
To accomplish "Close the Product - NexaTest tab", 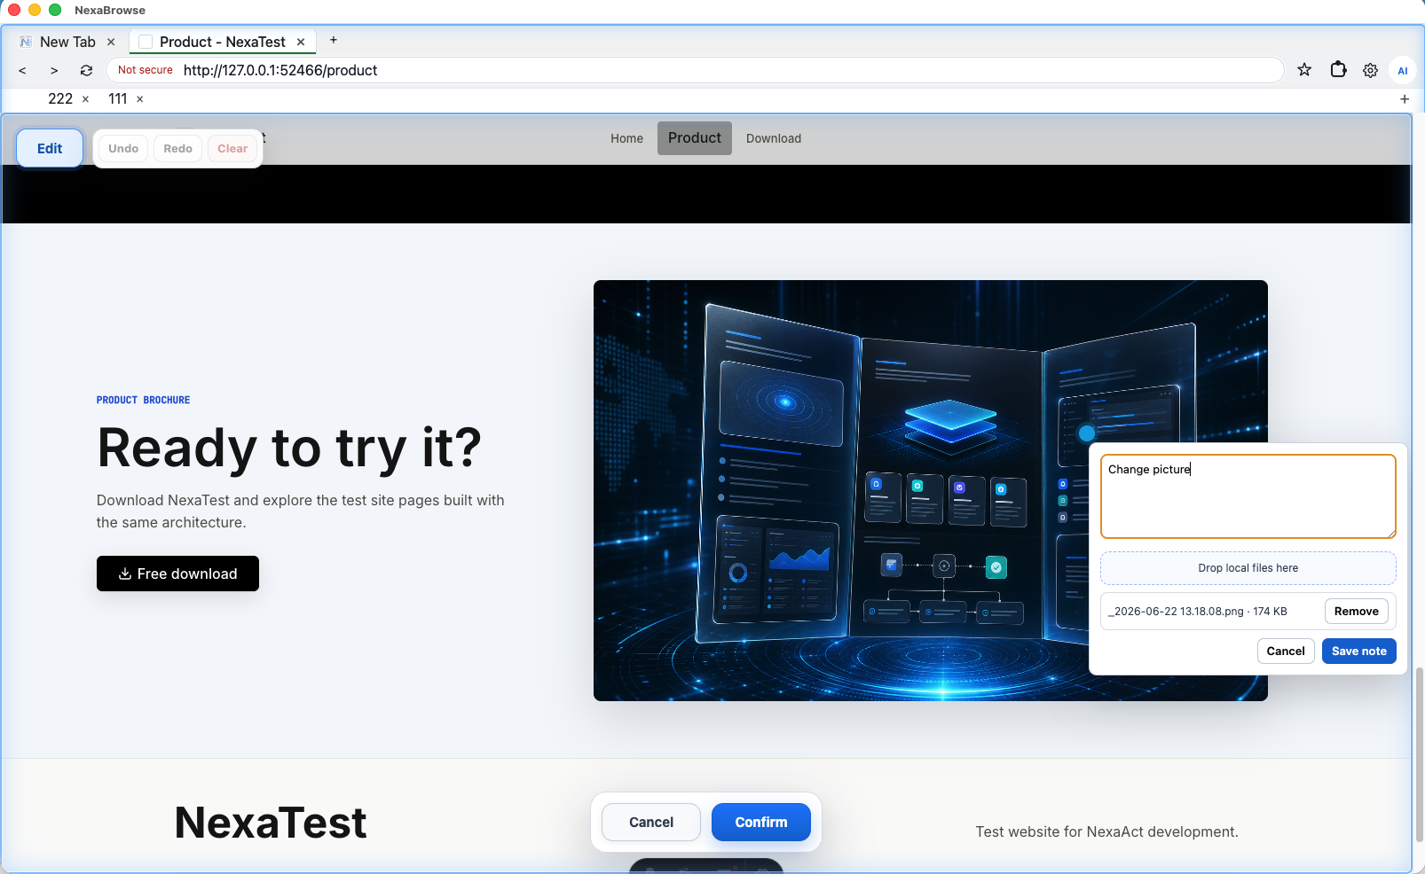I will point(301,42).
